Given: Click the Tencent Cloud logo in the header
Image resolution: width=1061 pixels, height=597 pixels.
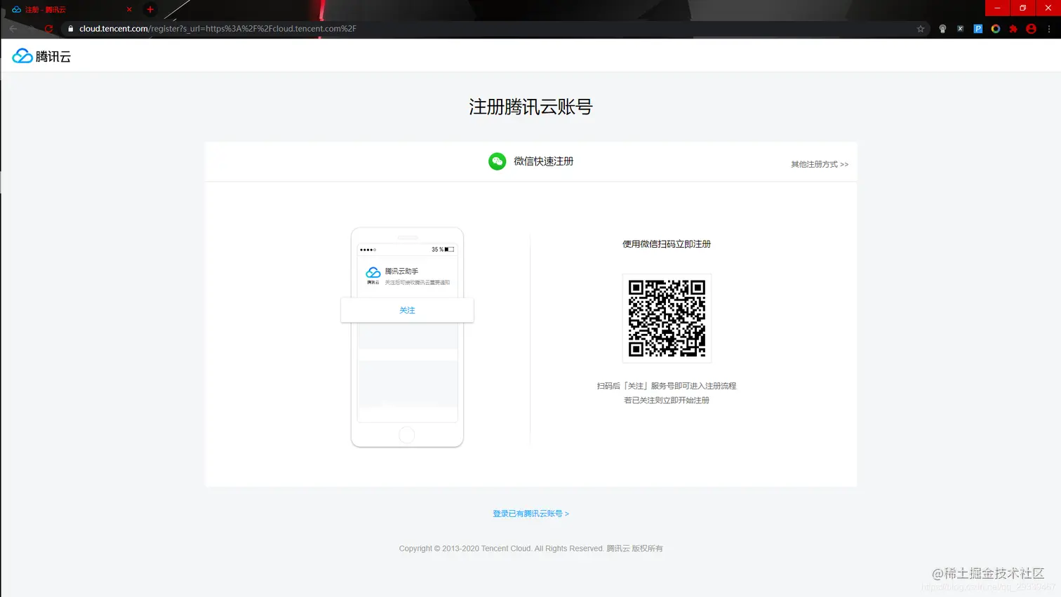Looking at the screenshot, I should pyautogui.click(x=40, y=55).
